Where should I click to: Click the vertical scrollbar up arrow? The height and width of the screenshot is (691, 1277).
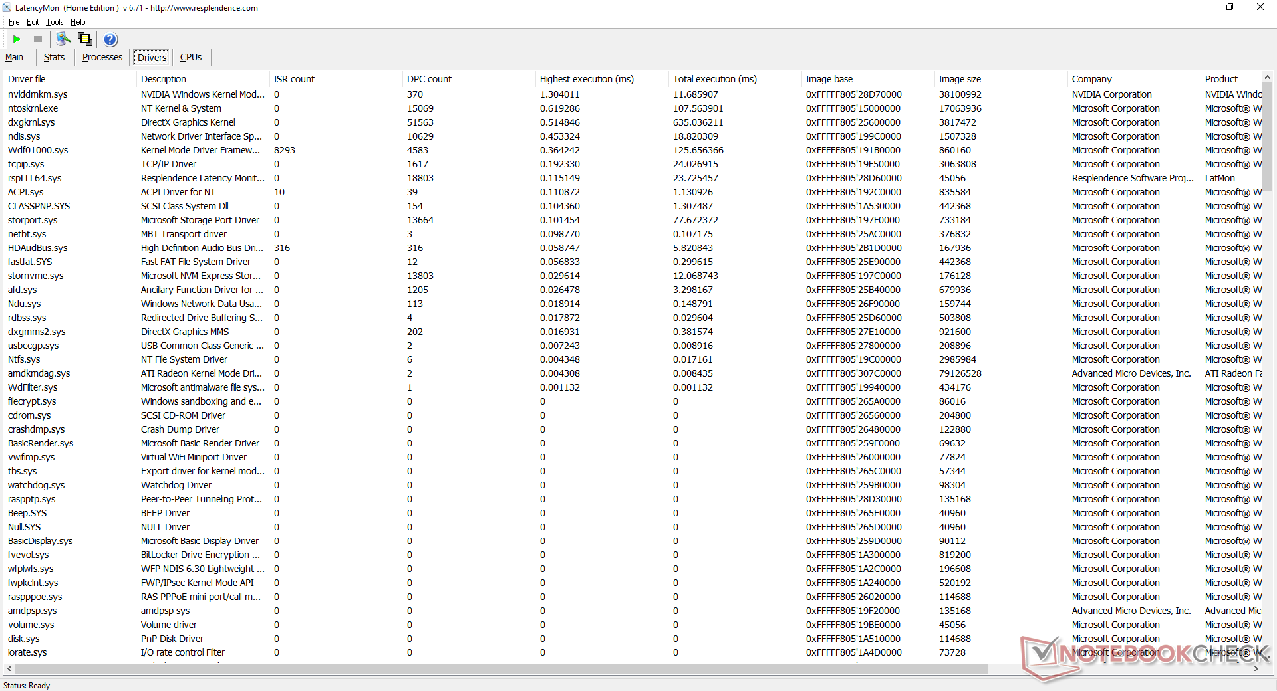[1268, 78]
